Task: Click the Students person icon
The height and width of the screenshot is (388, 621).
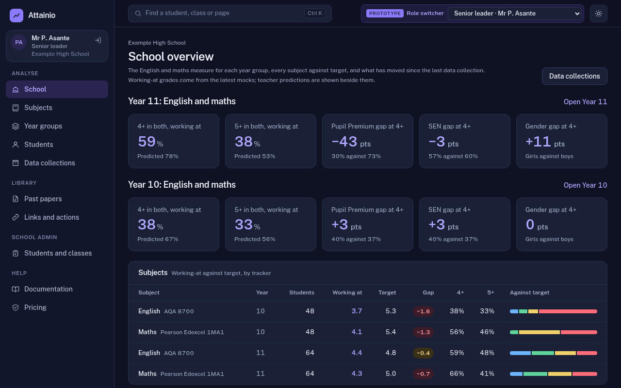Action: click(x=16, y=145)
